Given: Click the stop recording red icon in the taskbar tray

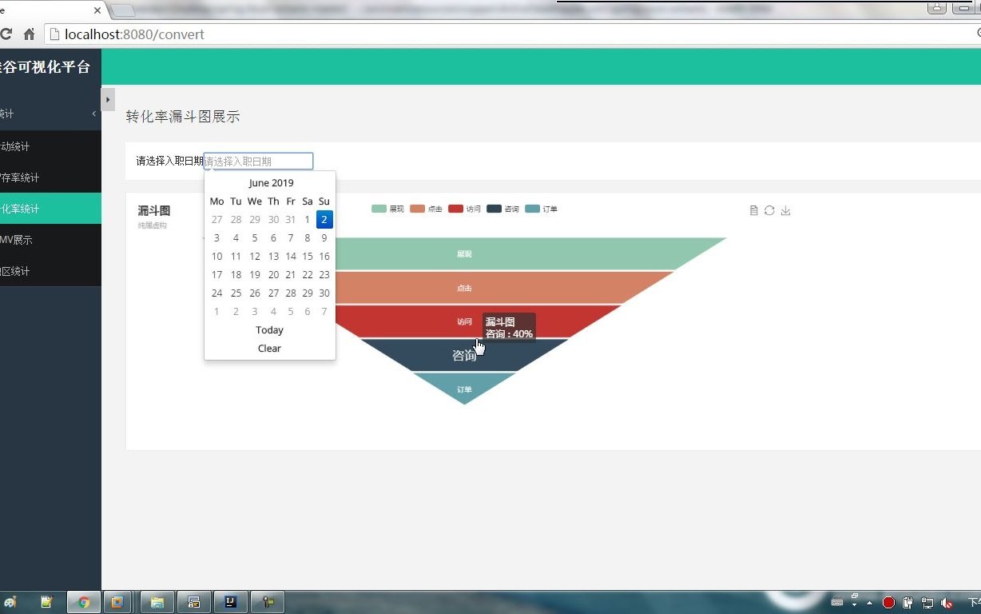Looking at the screenshot, I should 888,603.
